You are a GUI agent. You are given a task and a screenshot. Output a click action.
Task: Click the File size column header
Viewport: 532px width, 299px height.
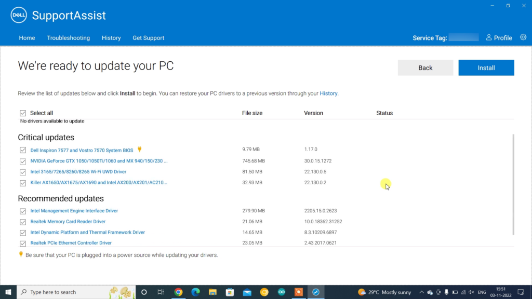(x=252, y=113)
